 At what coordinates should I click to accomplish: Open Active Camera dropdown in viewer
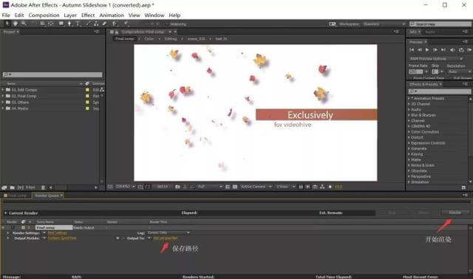[256, 187]
